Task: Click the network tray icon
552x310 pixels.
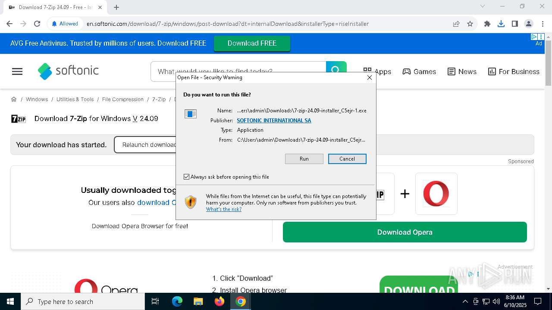Action: 486,301
